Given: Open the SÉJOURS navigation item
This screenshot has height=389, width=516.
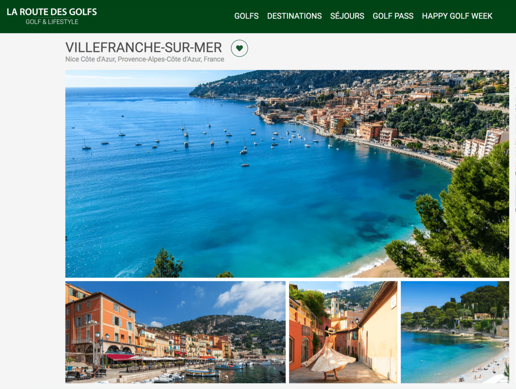Looking at the screenshot, I should point(347,16).
